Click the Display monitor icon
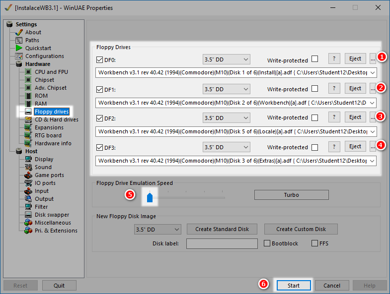This screenshot has width=390, height=294. click(x=28, y=159)
